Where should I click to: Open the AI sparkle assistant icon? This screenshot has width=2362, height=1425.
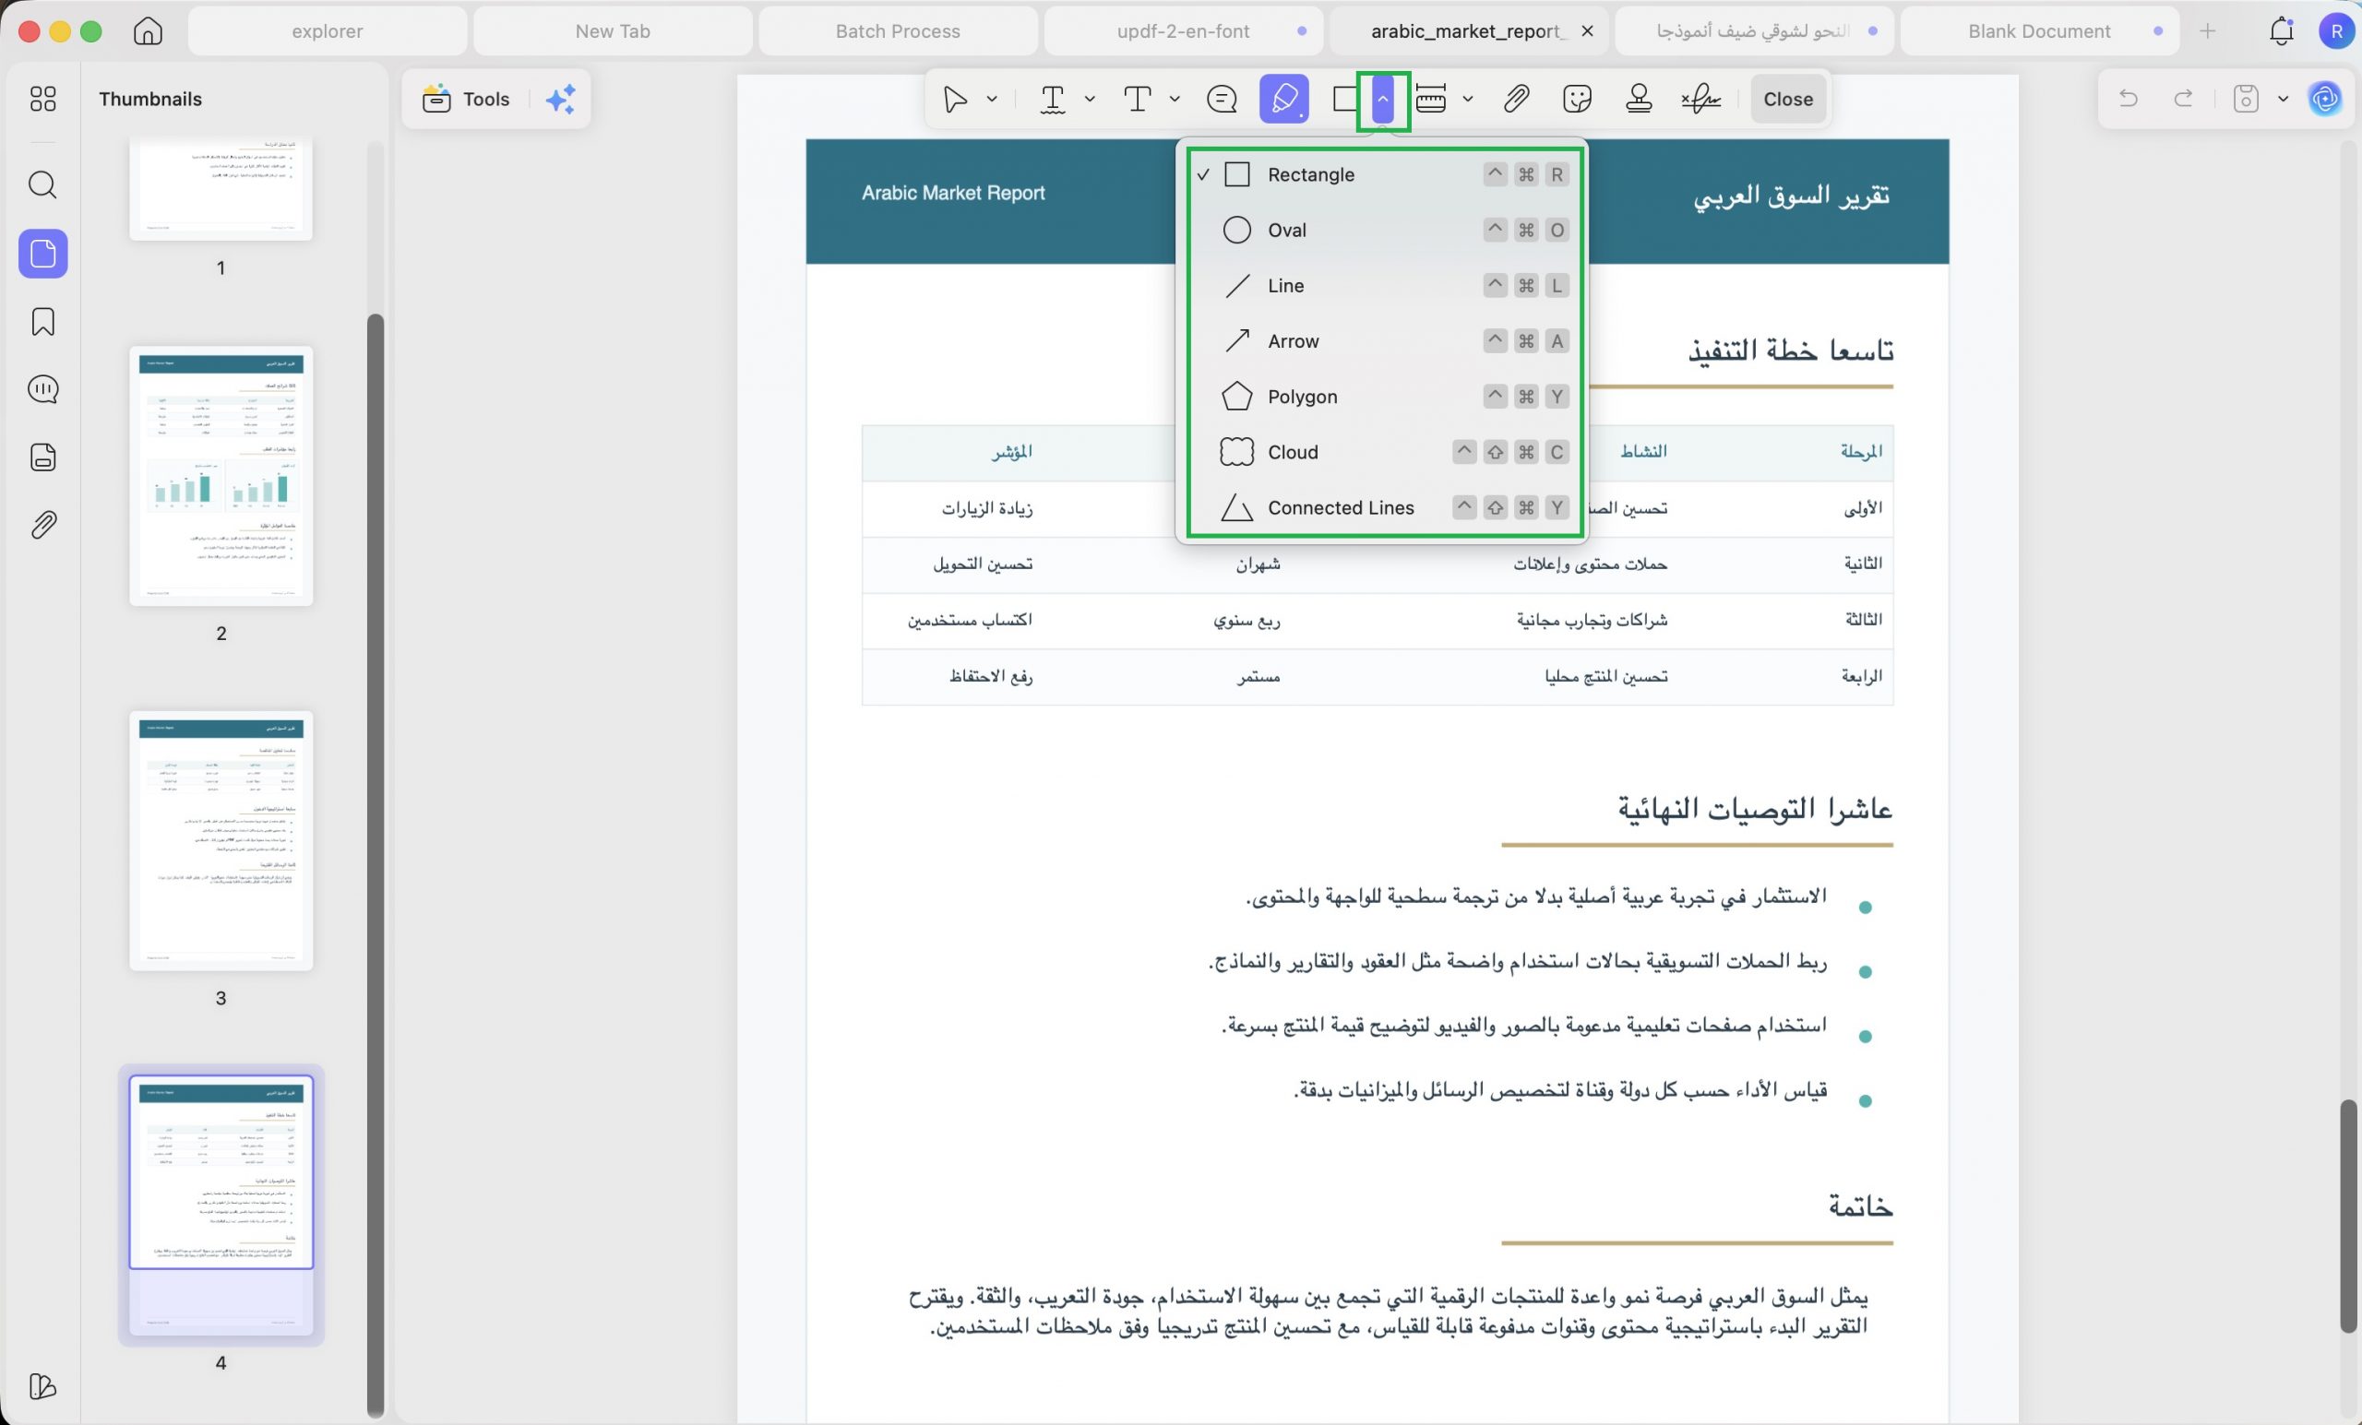point(561,99)
